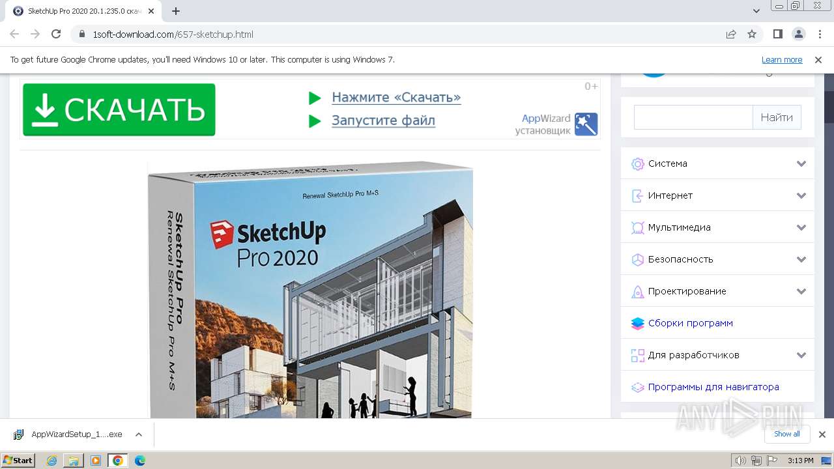
Task: Expand the Интернет category chevron
Action: (801, 196)
